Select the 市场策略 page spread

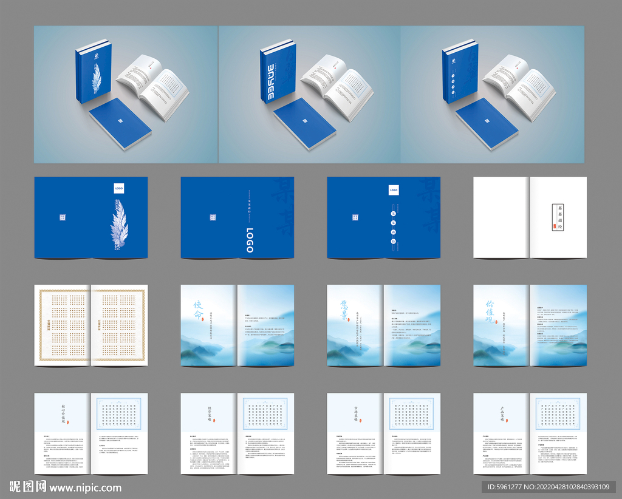click(x=384, y=433)
